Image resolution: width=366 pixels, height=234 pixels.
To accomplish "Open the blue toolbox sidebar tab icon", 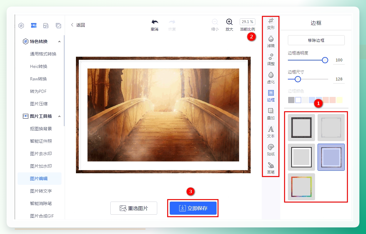I will 34,25.
